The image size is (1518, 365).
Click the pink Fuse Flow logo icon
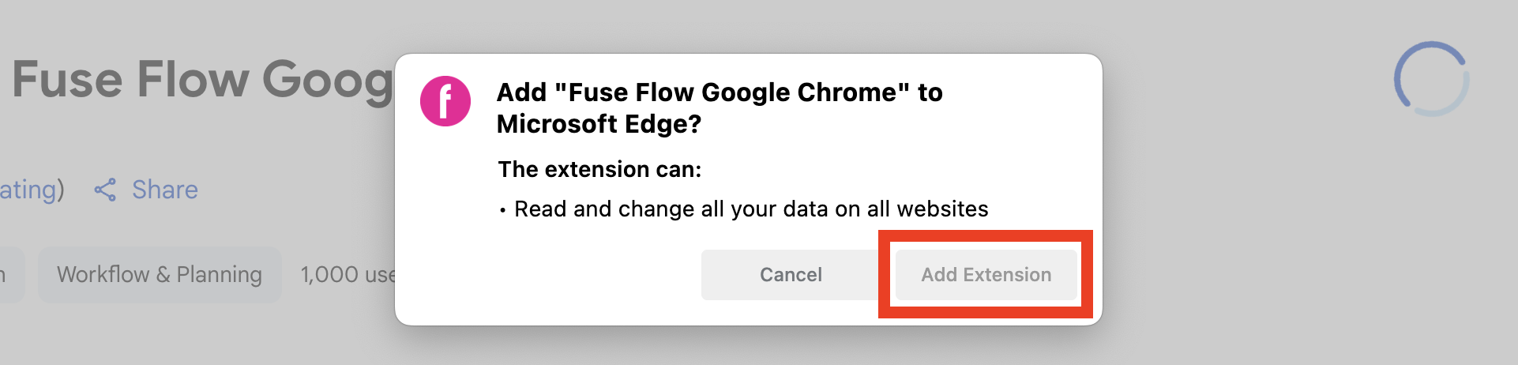click(x=445, y=101)
